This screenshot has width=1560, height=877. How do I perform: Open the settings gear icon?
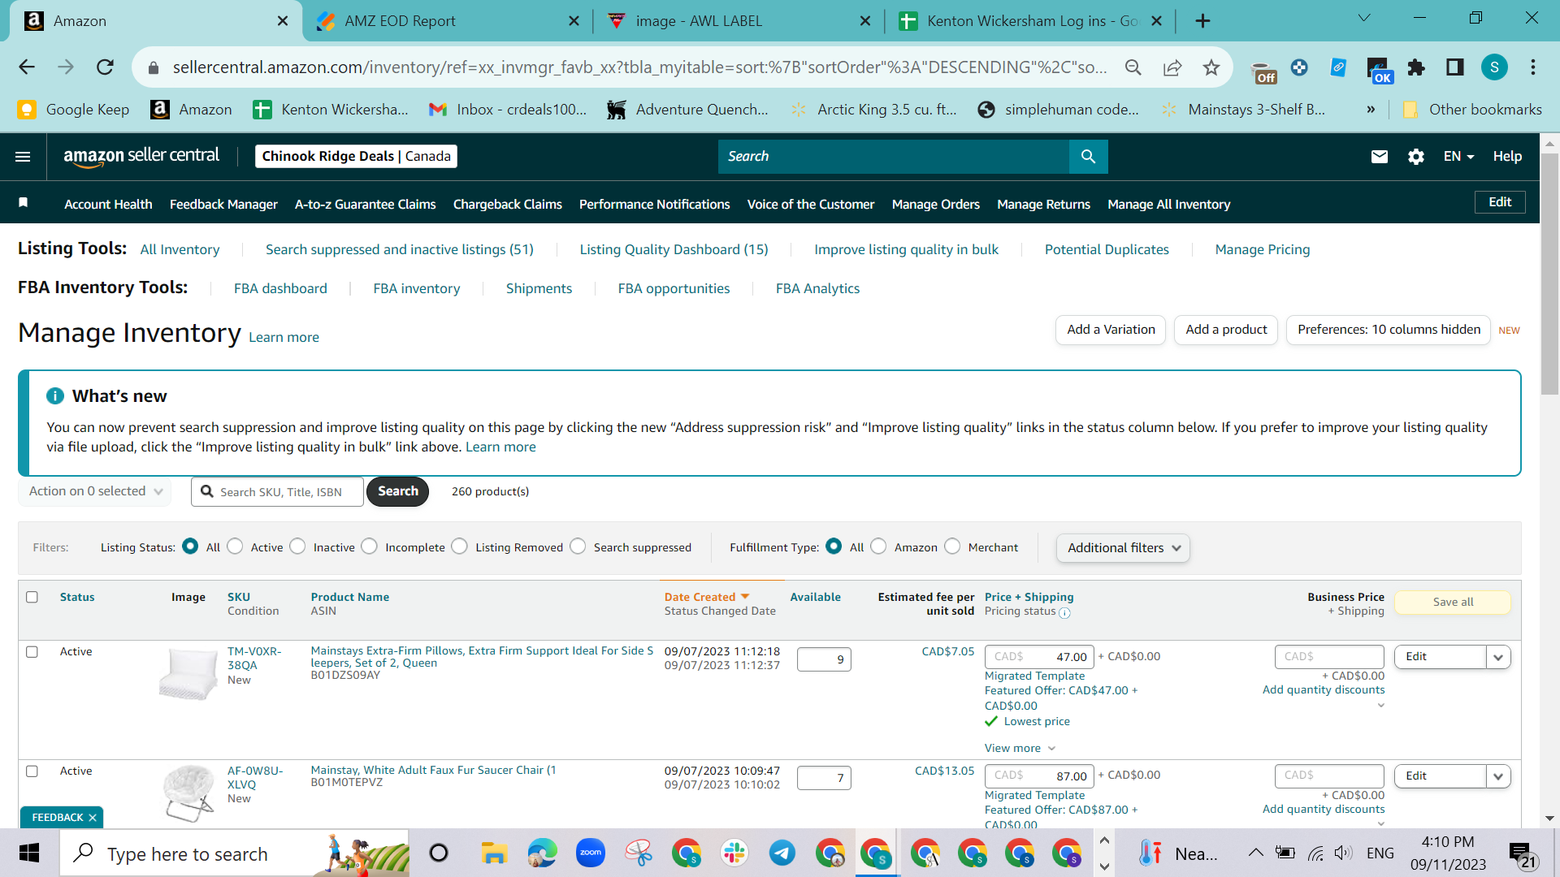coord(1415,157)
